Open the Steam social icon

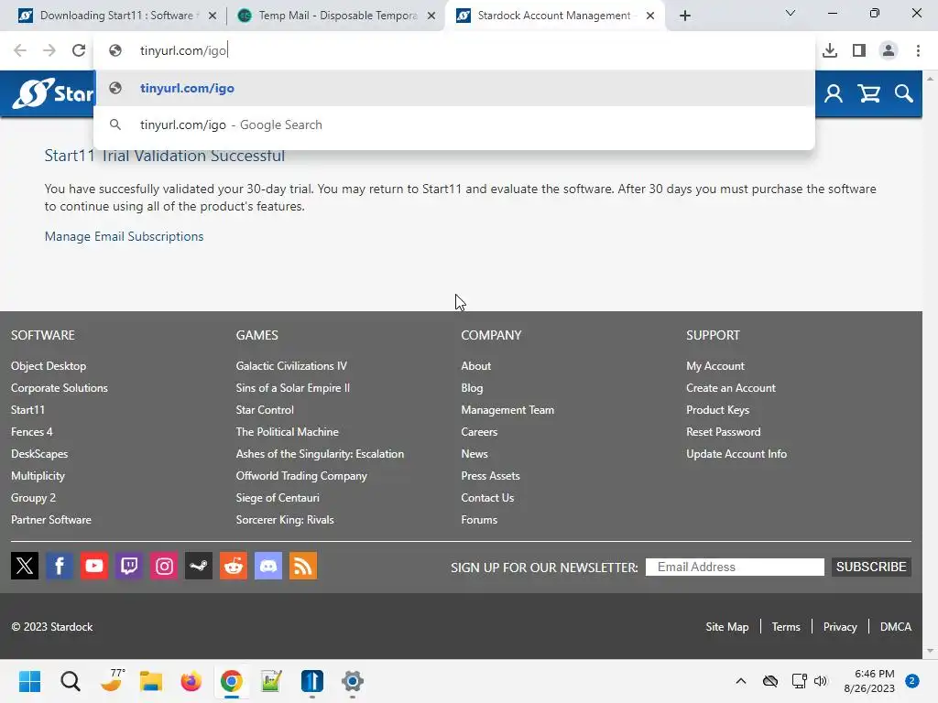point(199,566)
